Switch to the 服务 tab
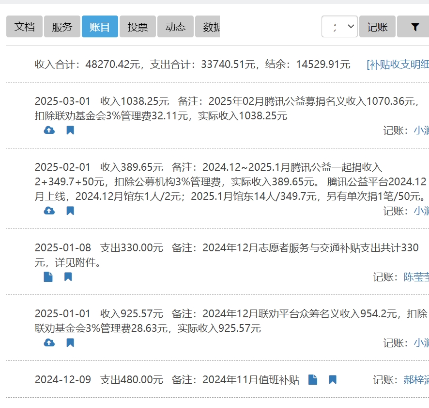429x408 pixels. tap(62, 27)
